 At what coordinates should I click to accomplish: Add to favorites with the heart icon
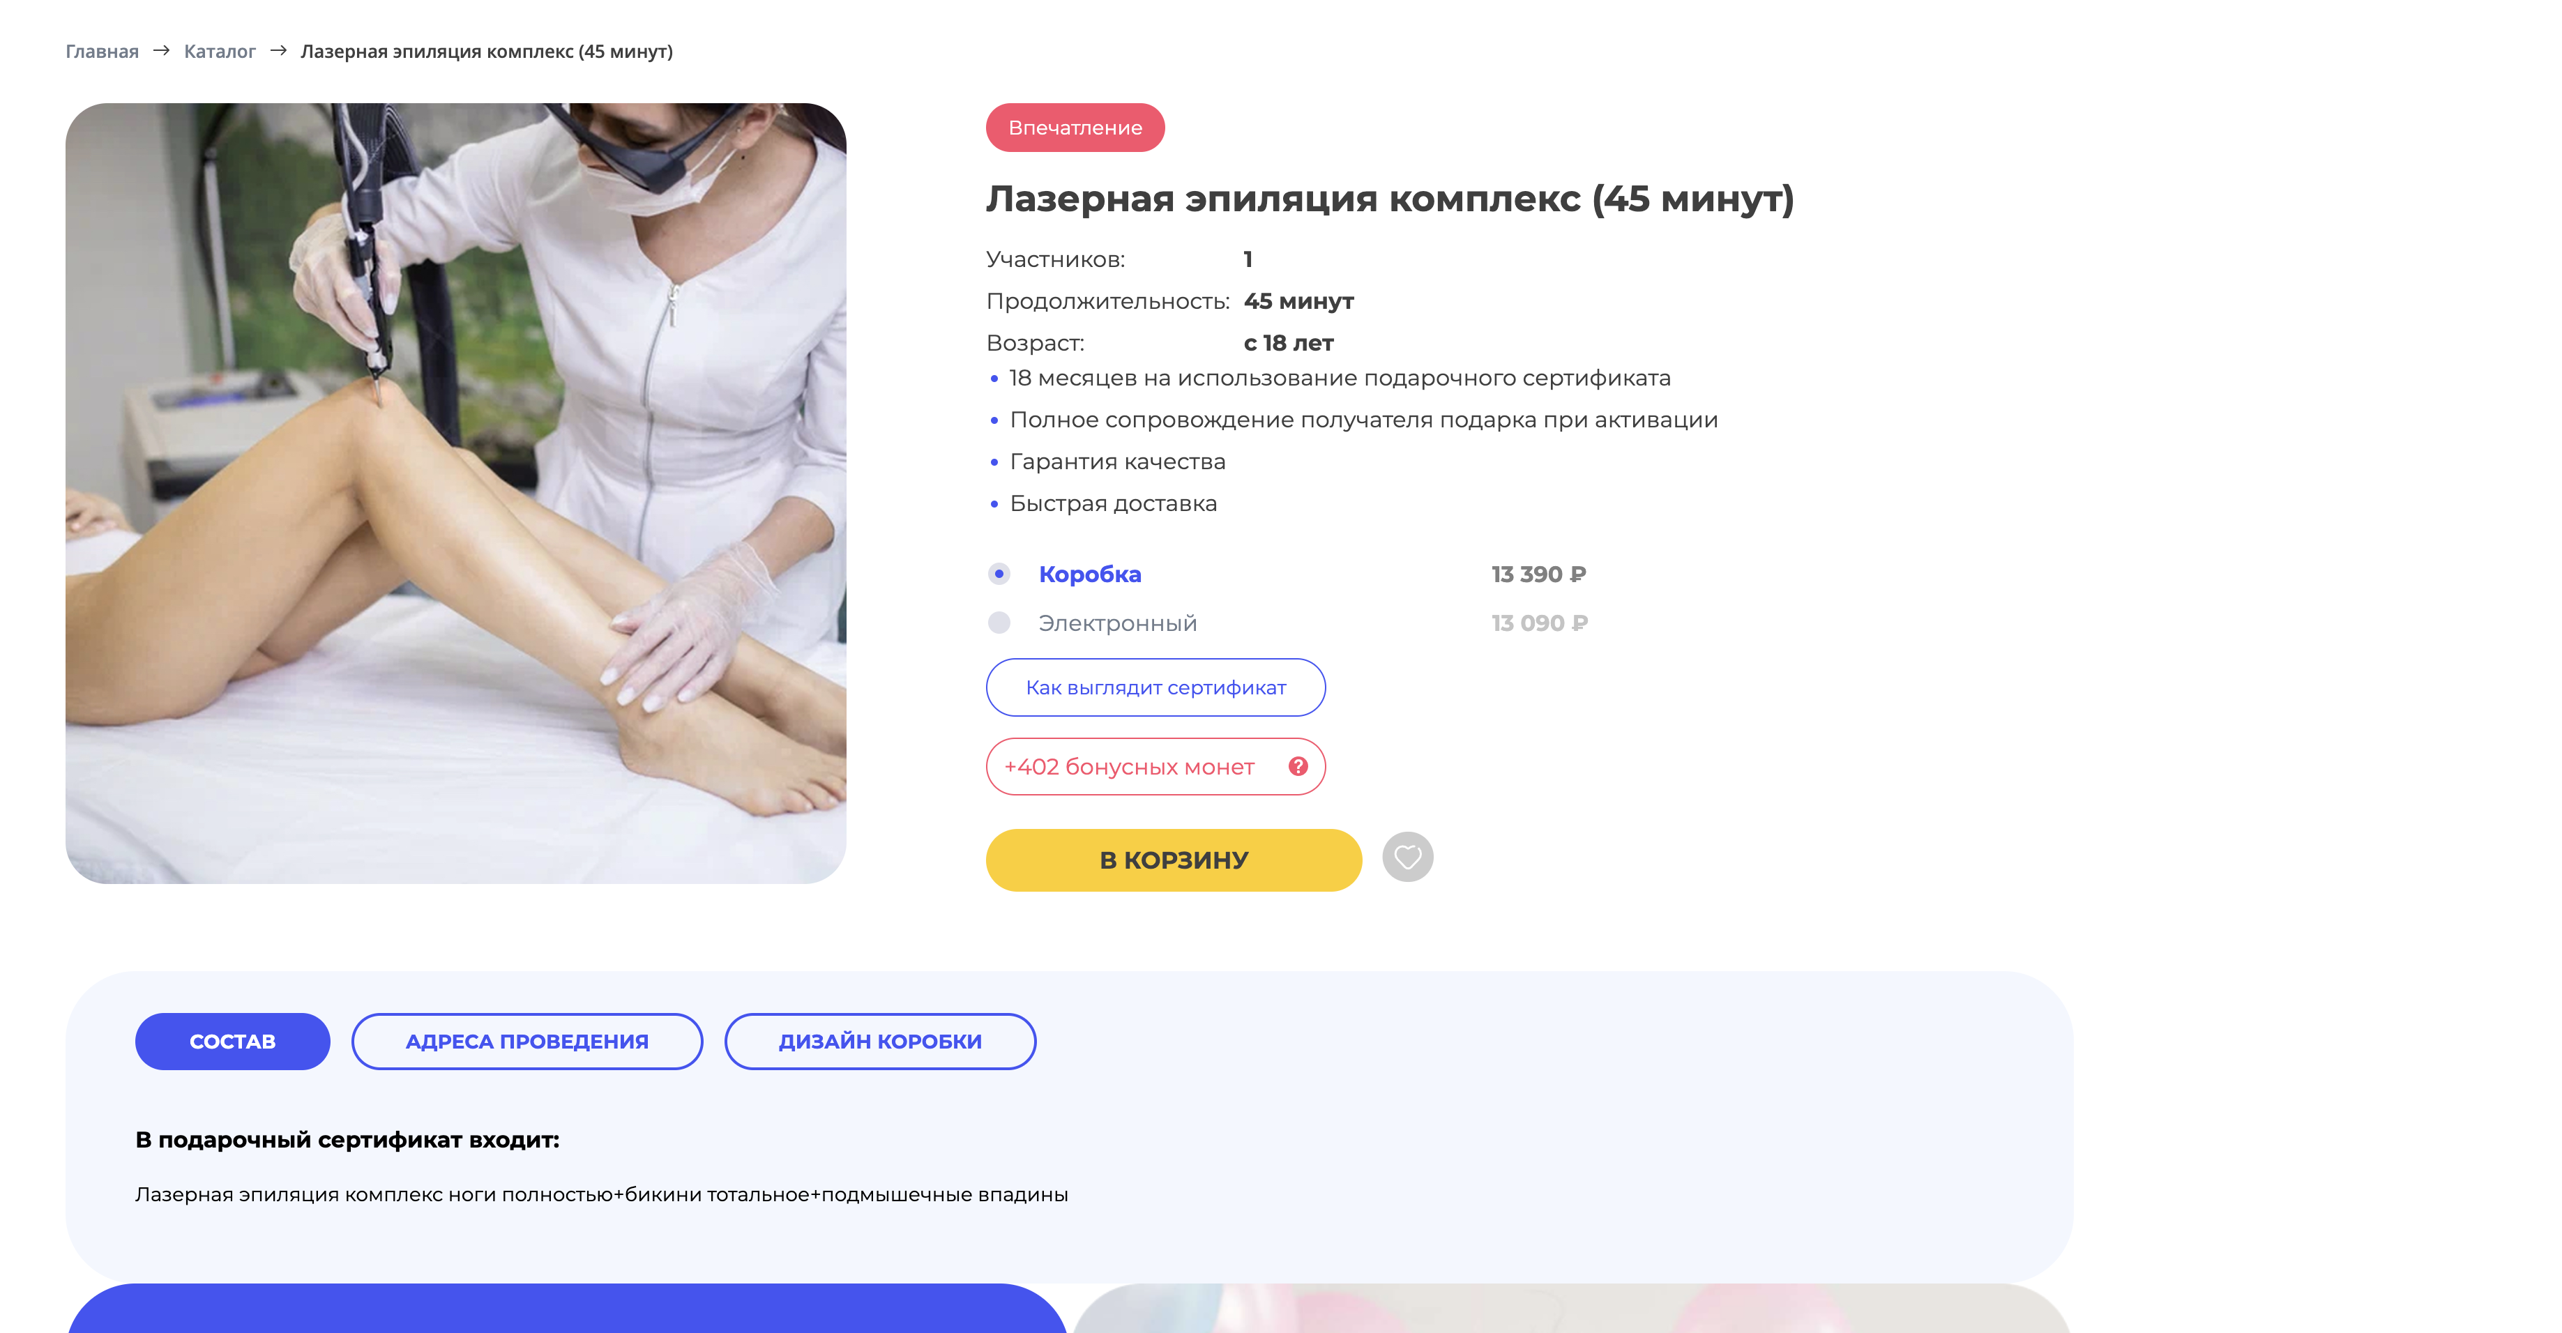pyautogui.click(x=1407, y=857)
